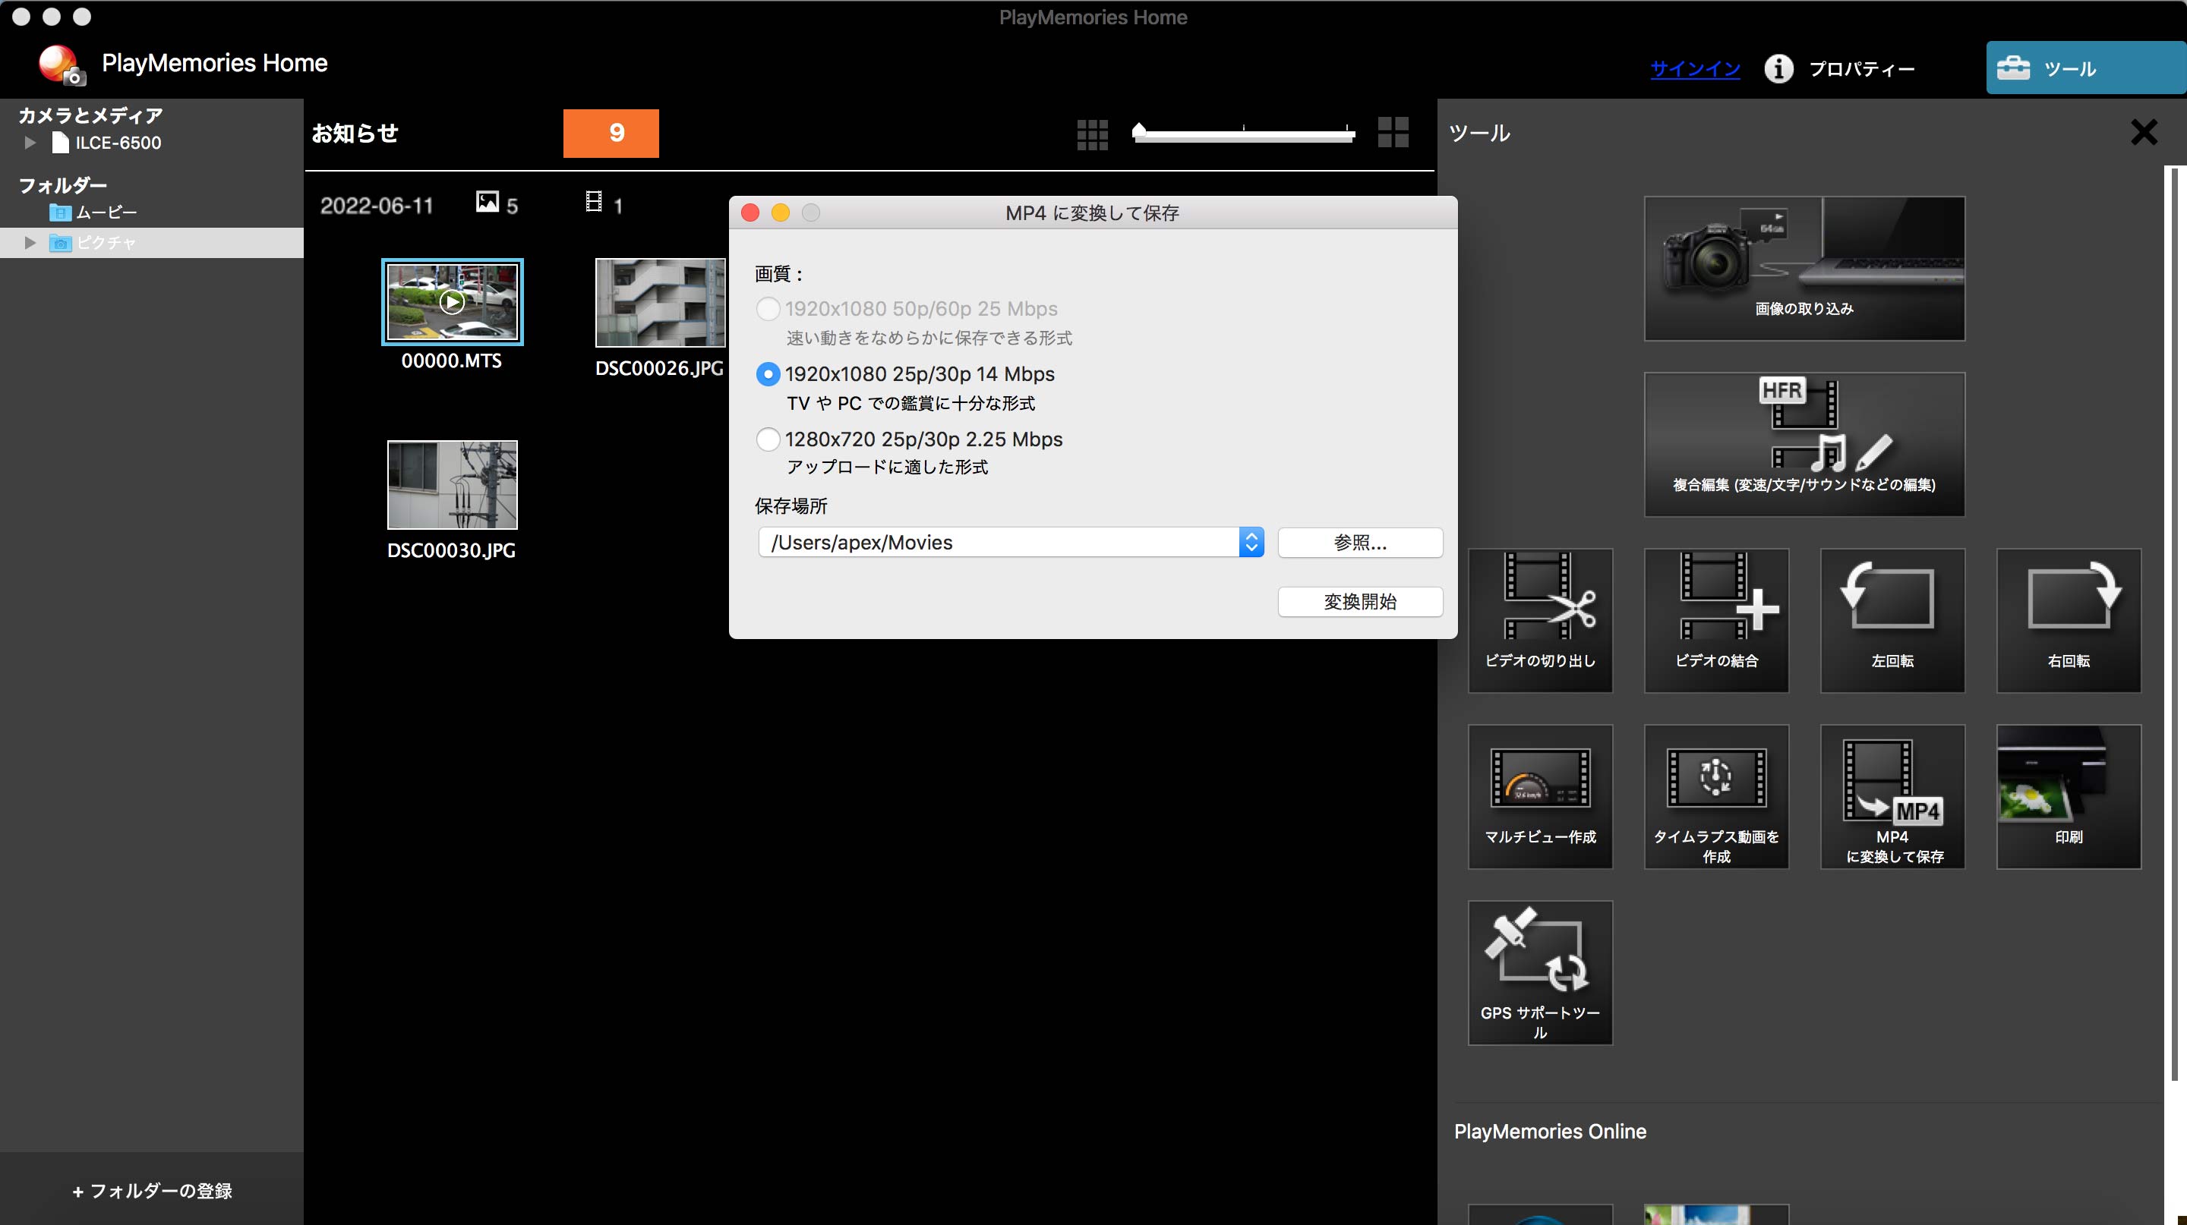Screen dimensions: 2187x1225
Task: Expand the ピクチャ folder tree item
Action: (30, 243)
